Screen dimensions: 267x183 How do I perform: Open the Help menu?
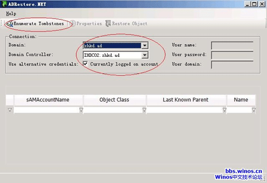coord(11,14)
